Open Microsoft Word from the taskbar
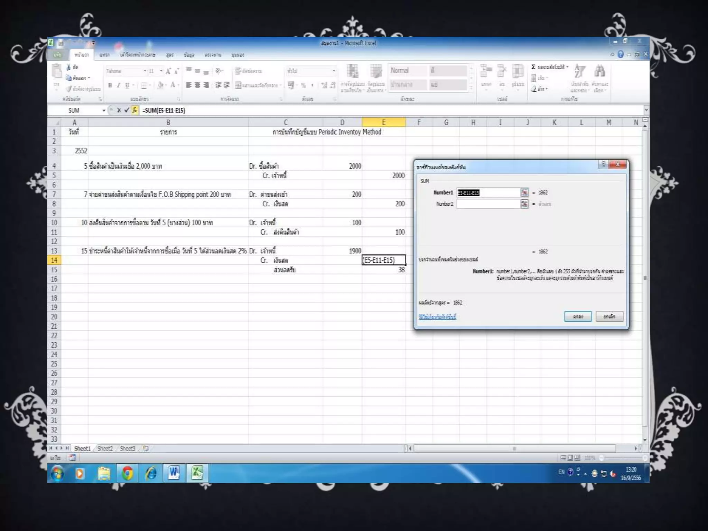Screen dimensions: 708x531 click(x=174, y=473)
